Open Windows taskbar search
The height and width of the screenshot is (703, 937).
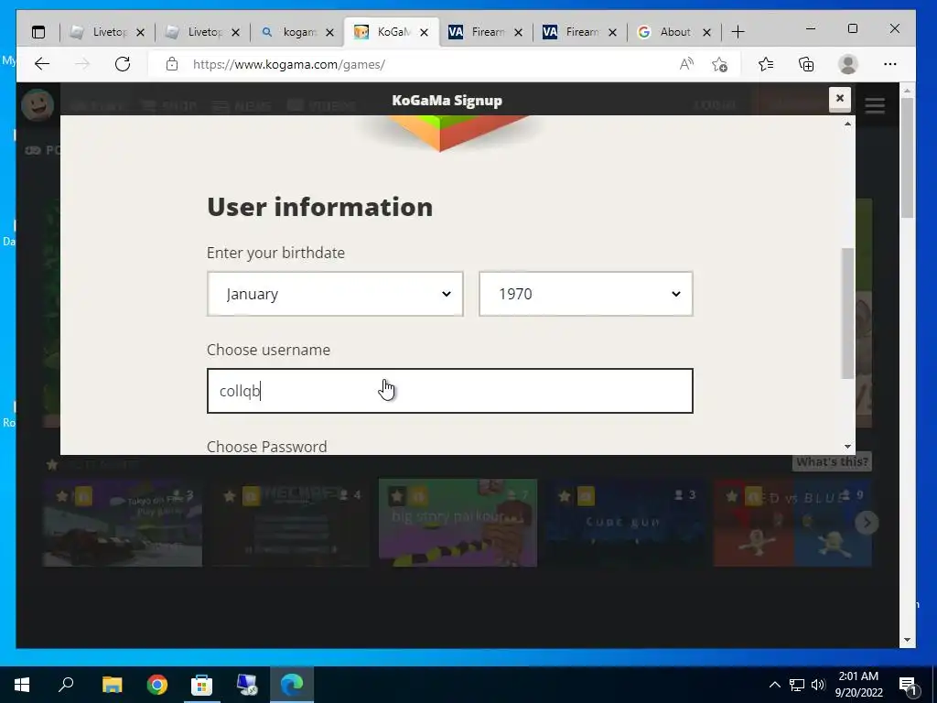(66, 685)
